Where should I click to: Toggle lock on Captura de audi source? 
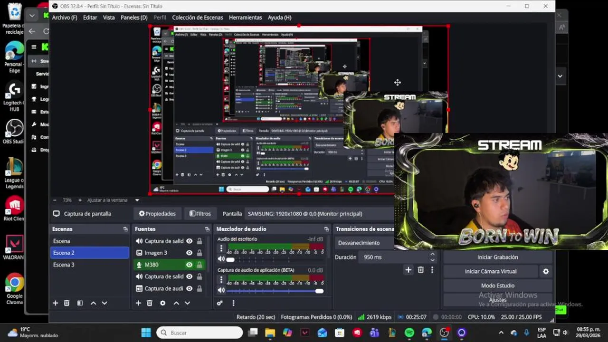point(199,288)
